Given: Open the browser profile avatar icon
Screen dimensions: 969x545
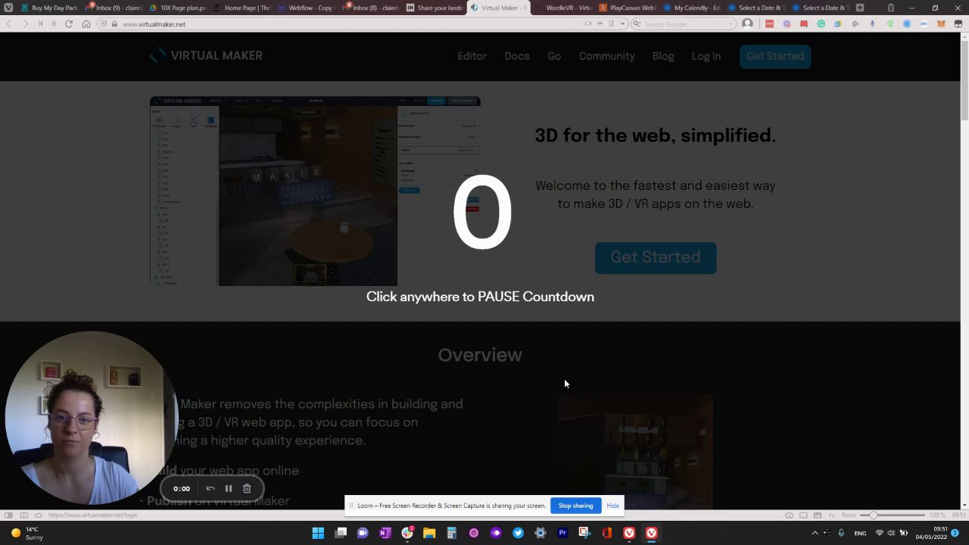Looking at the screenshot, I should [x=747, y=24].
